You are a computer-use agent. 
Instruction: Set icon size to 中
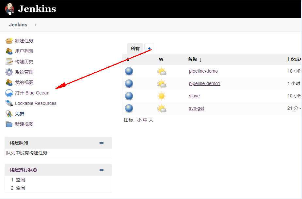click(145, 120)
